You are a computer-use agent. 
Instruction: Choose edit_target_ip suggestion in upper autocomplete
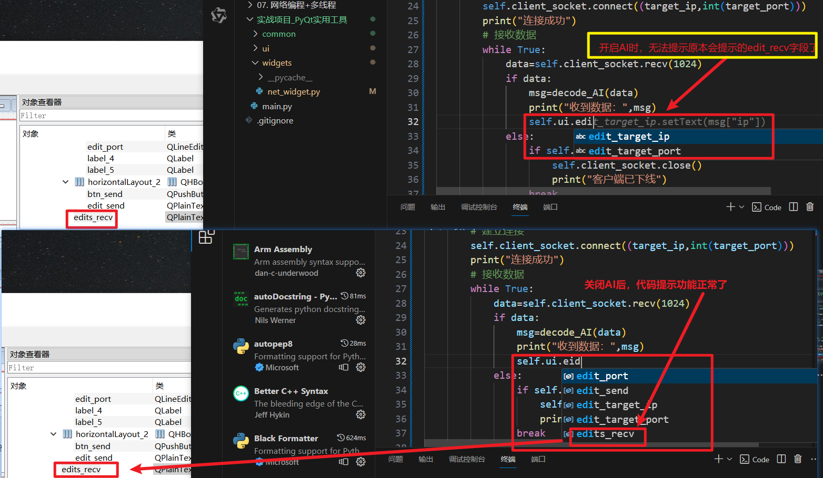(698, 136)
